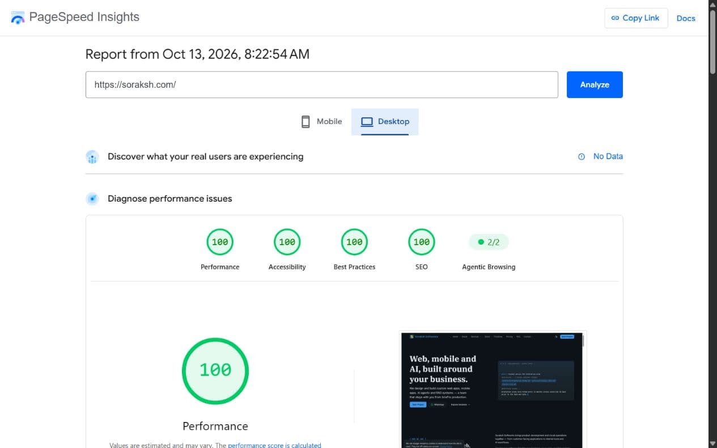Viewport: 717px width, 448px height.
Task: Jump to the Best Practices score gauge
Action: (354, 242)
